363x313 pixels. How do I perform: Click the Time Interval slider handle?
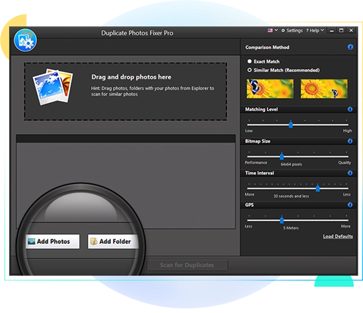(318, 188)
